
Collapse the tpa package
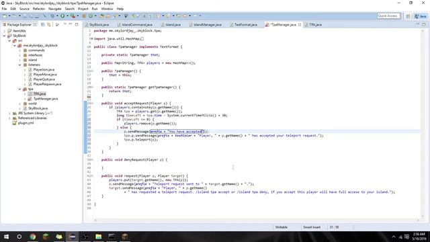(x=19, y=89)
